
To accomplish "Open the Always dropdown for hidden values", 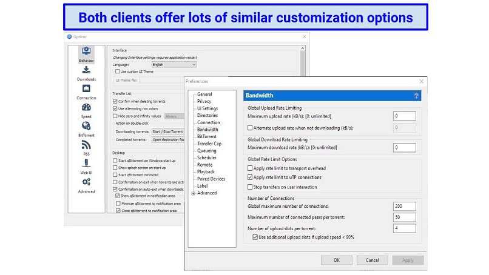I will 175,116.
